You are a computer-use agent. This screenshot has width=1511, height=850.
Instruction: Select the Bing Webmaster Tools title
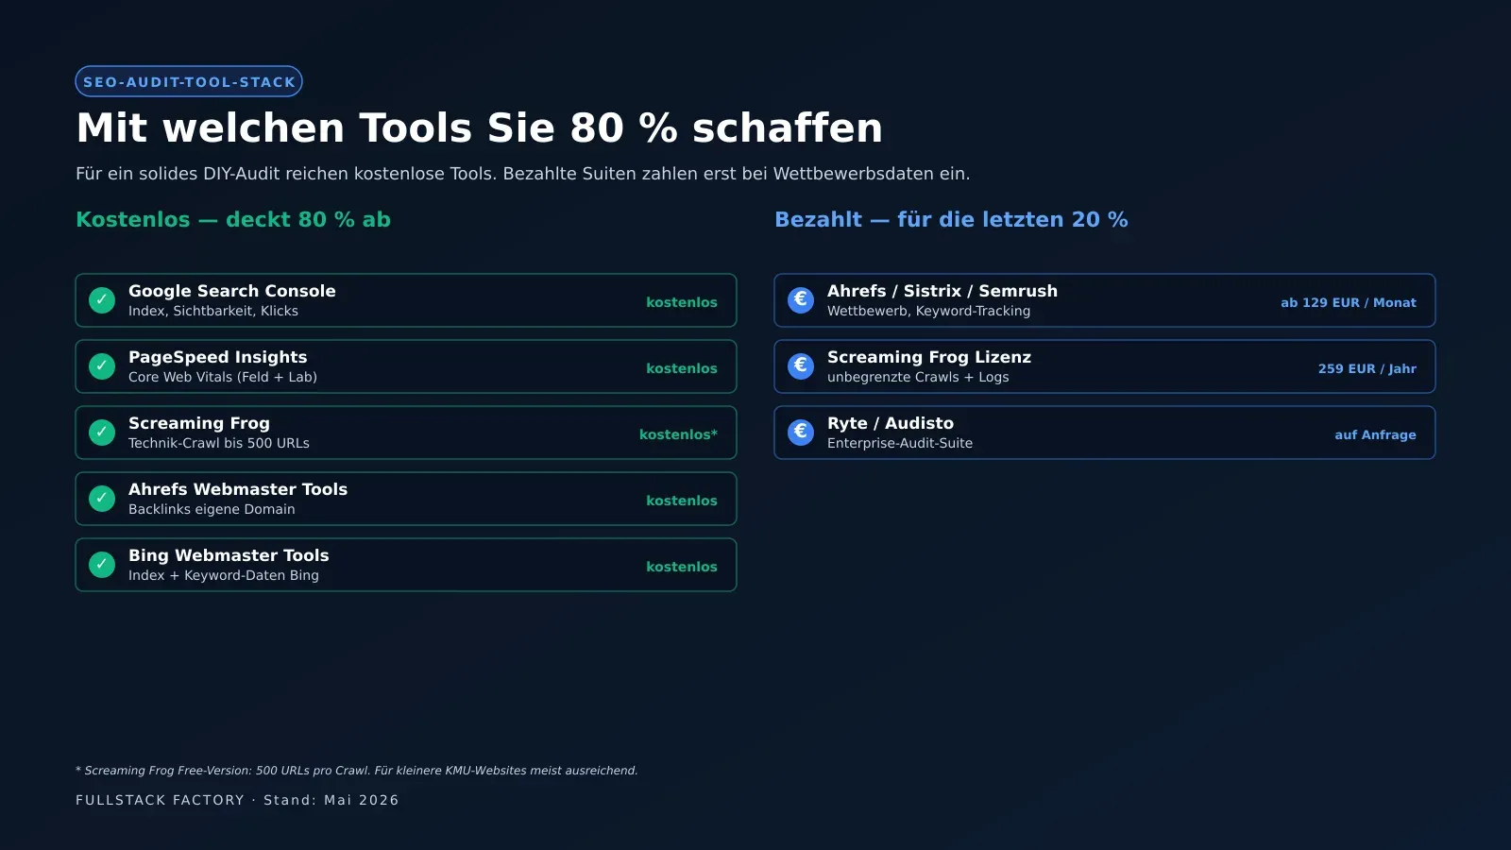(x=229, y=555)
